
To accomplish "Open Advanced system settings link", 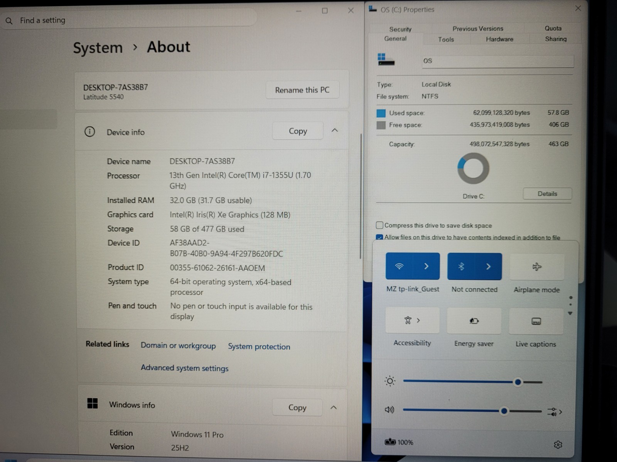I will pos(184,368).
